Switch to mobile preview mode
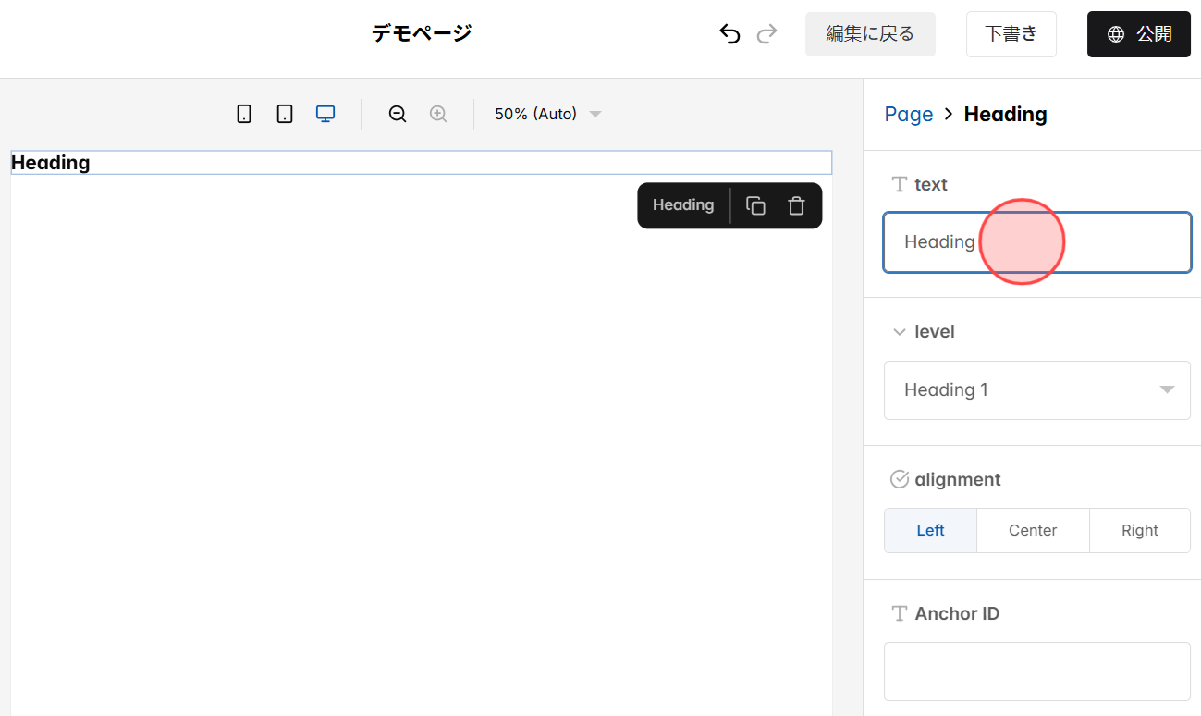 tap(243, 113)
